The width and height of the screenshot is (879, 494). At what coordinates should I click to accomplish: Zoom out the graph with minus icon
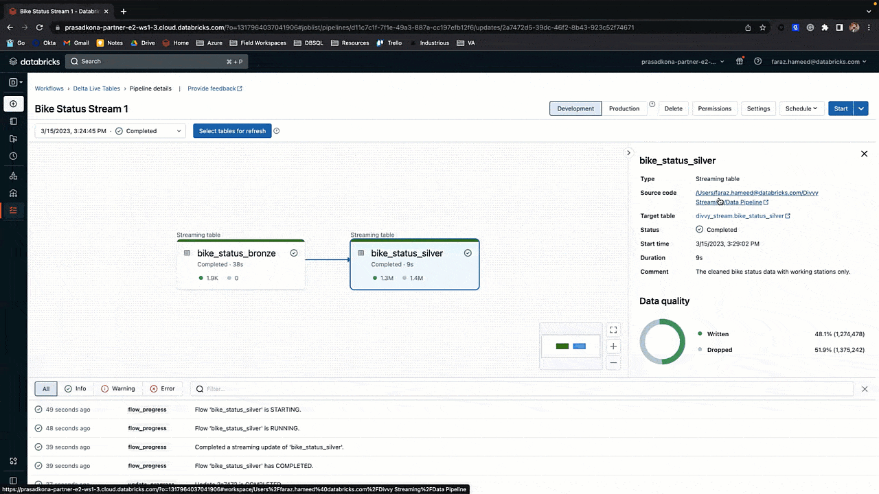pos(614,363)
